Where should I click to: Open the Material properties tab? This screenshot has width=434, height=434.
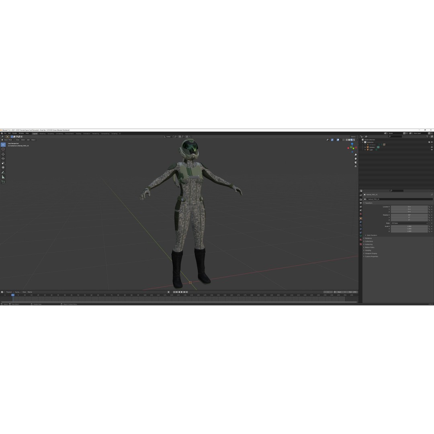coord(360,240)
